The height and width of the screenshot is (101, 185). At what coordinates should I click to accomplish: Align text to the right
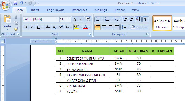(x=110, y=27)
